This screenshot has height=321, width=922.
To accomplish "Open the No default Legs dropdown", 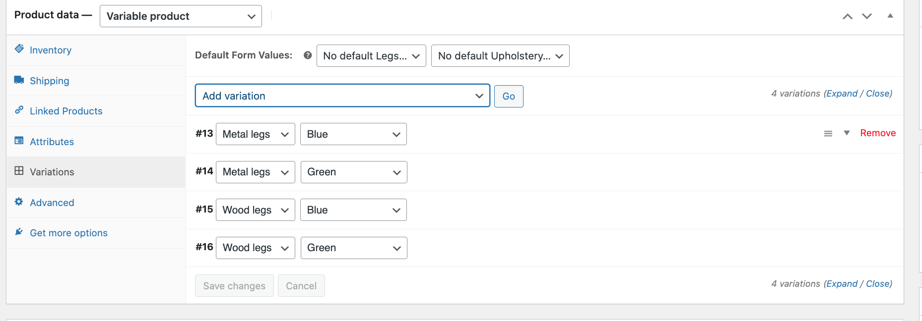I will point(371,56).
